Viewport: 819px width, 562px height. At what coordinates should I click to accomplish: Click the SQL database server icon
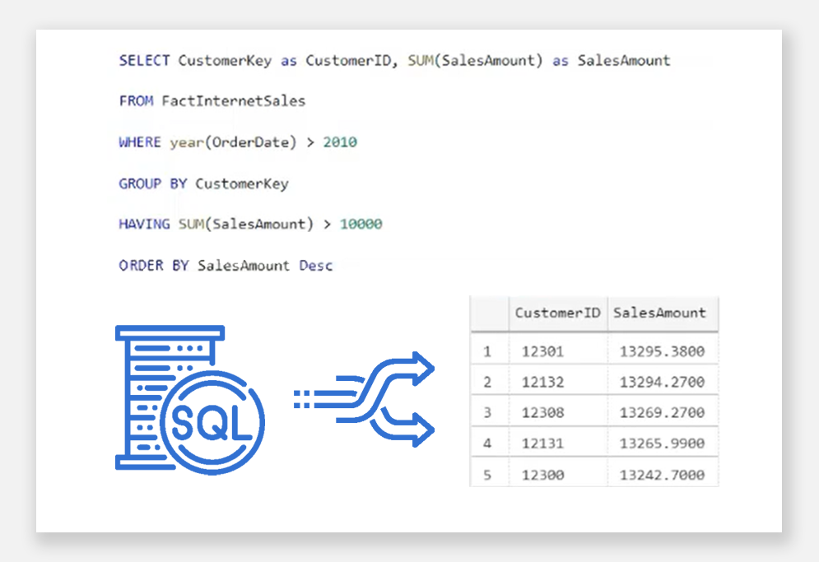click(190, 398)
